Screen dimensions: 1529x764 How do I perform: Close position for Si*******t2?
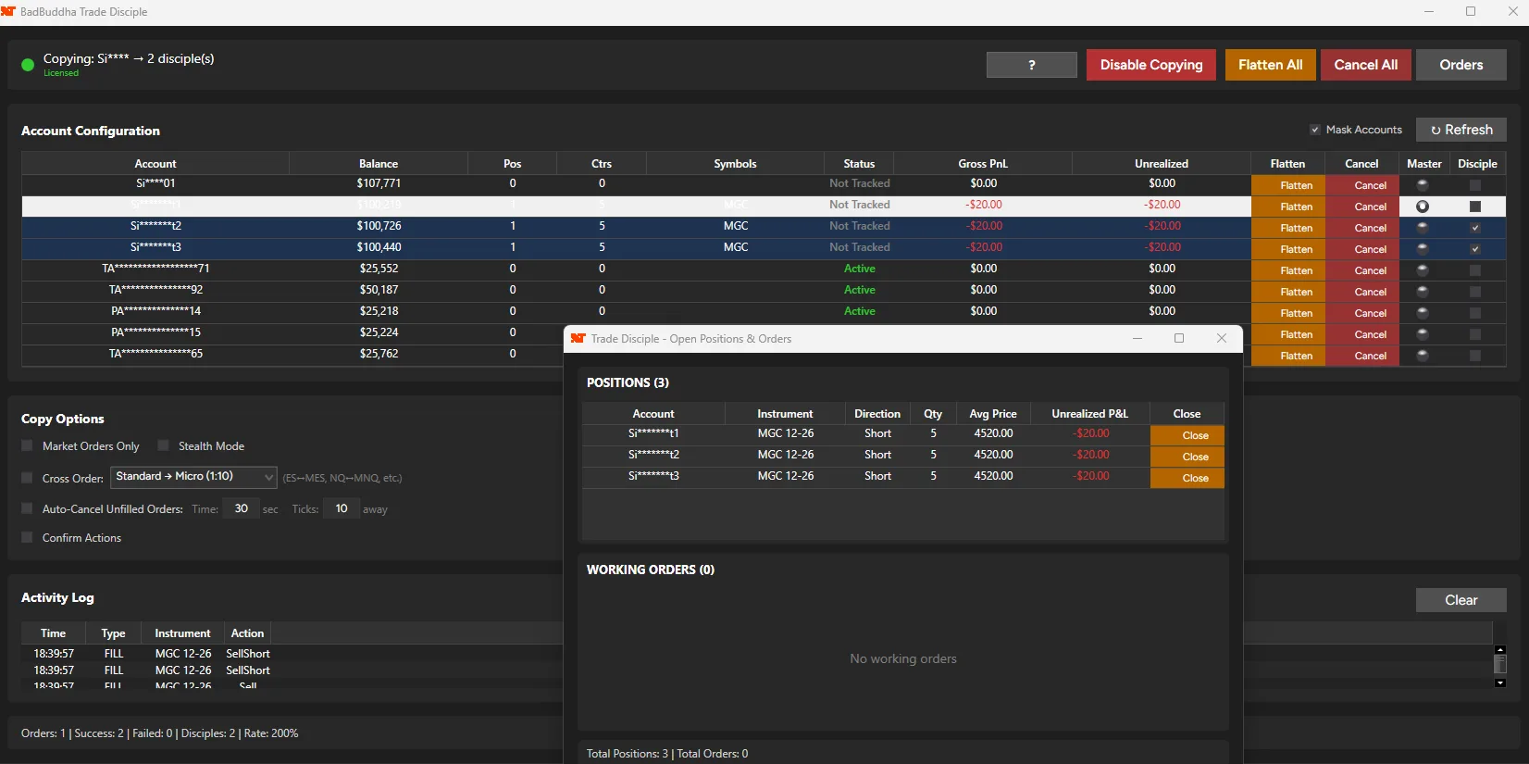coord(1187,457)
